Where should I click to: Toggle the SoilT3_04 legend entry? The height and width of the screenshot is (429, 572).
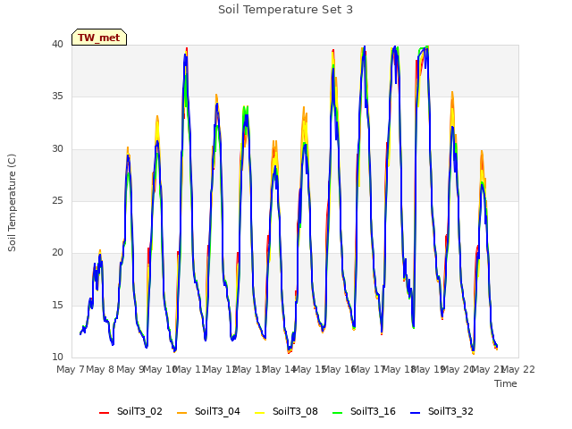pos(208,411)
